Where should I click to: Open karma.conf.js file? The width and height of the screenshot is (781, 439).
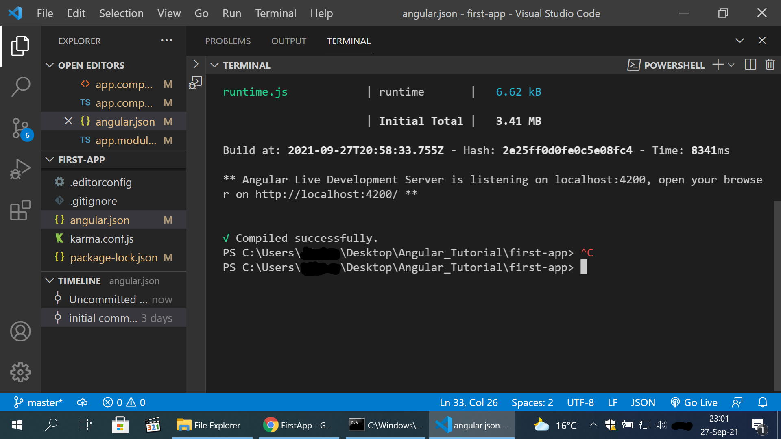(114, 239)
